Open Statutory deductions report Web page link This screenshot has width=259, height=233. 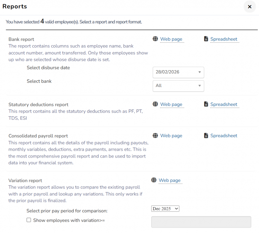[171, 104]
